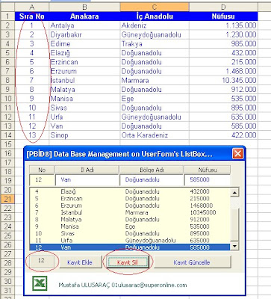The height and width of the screenshot is (299, 271).
Task: Select the İstanbul row in the listbox
Action: (130, 212)
